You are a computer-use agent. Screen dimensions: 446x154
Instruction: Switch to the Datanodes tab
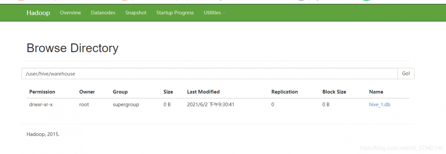click(x=103, y=13)
